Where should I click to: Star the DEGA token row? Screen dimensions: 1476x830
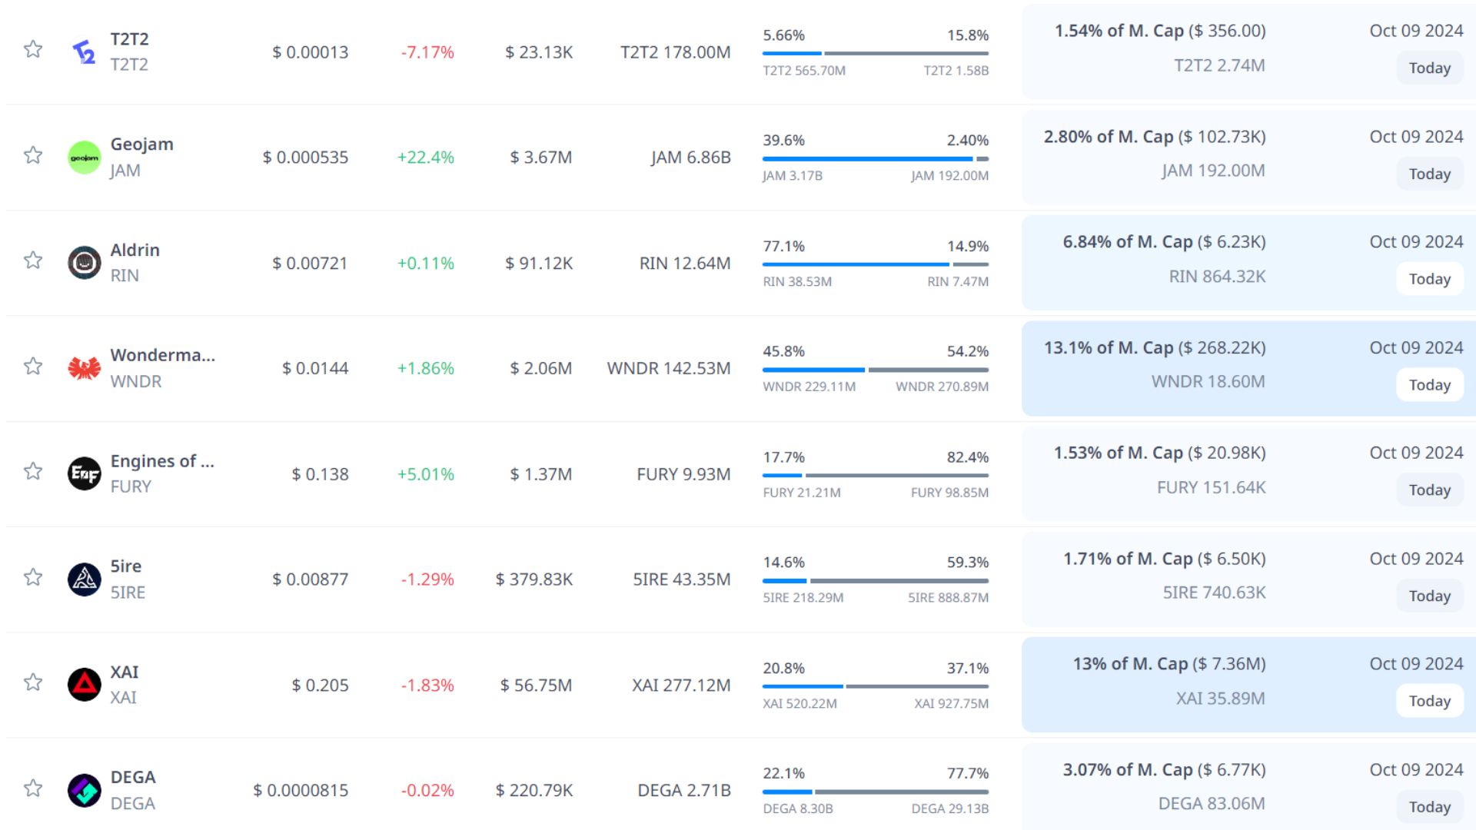pos(32,788)
